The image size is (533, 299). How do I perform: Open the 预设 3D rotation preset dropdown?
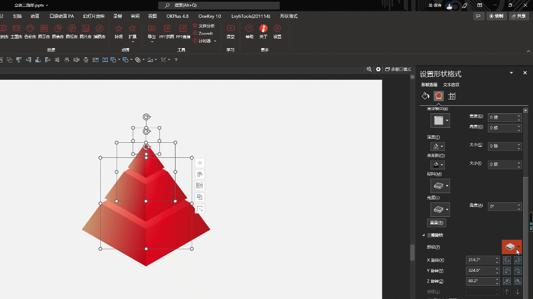[512, 247]
